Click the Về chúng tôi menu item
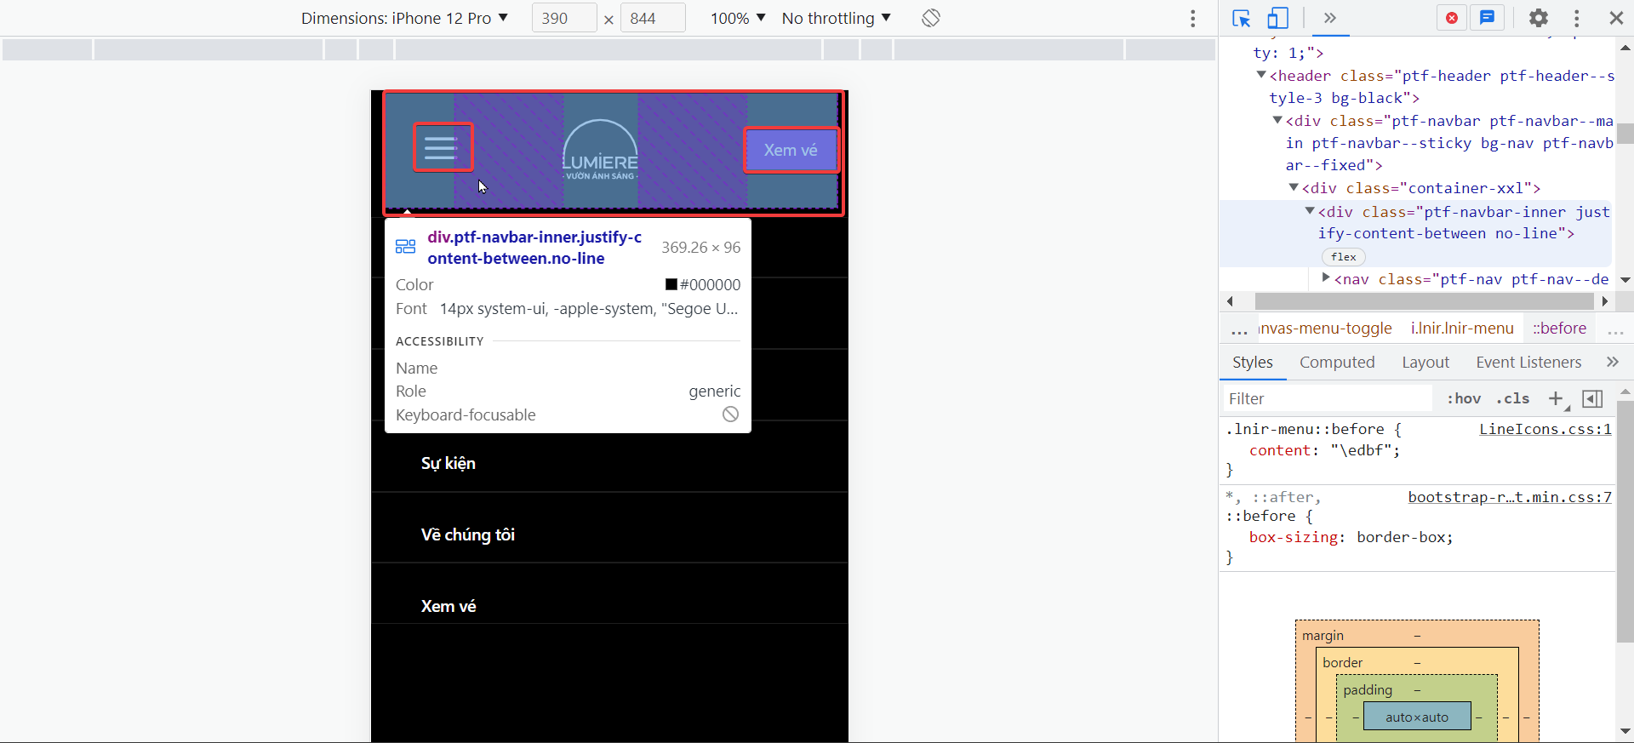This screenshot has height=743, width=1634. pyautogui.click(x=468, y=534)
